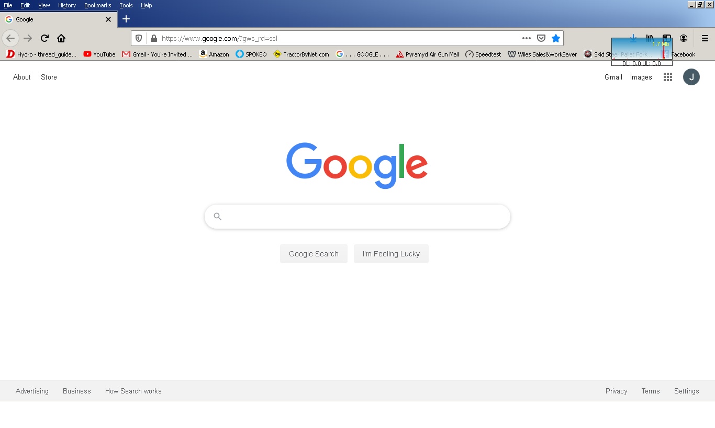Open the Bookmarks menu
Viewport: 715px width, 428px height.
click(98, 5)
